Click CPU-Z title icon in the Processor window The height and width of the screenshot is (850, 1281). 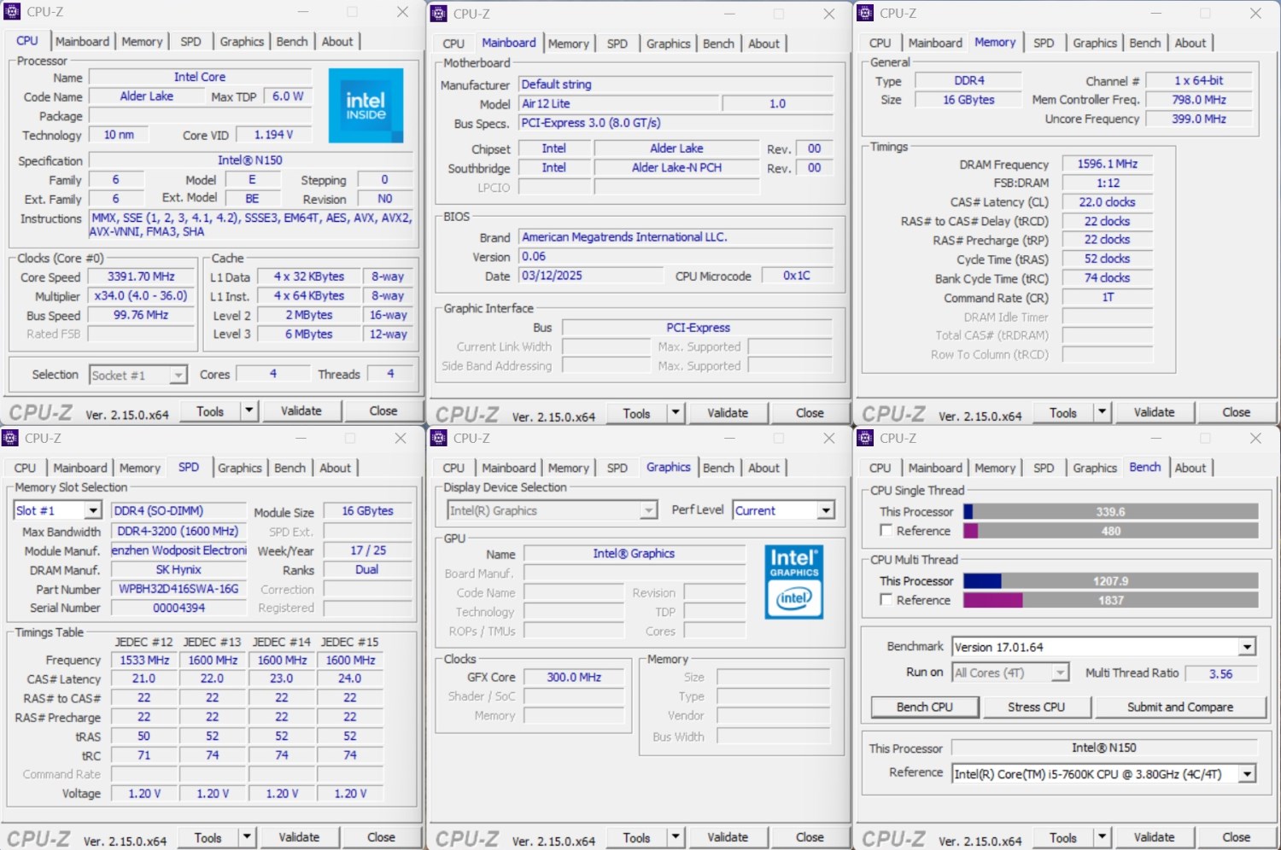[12, 12]
